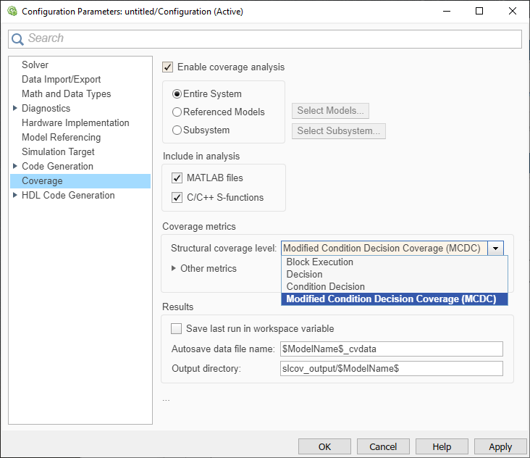Click the Structural coverage level dropdown arrow
Image resolution: width=530 pixels, height=458 pixels.
point(496,248)
